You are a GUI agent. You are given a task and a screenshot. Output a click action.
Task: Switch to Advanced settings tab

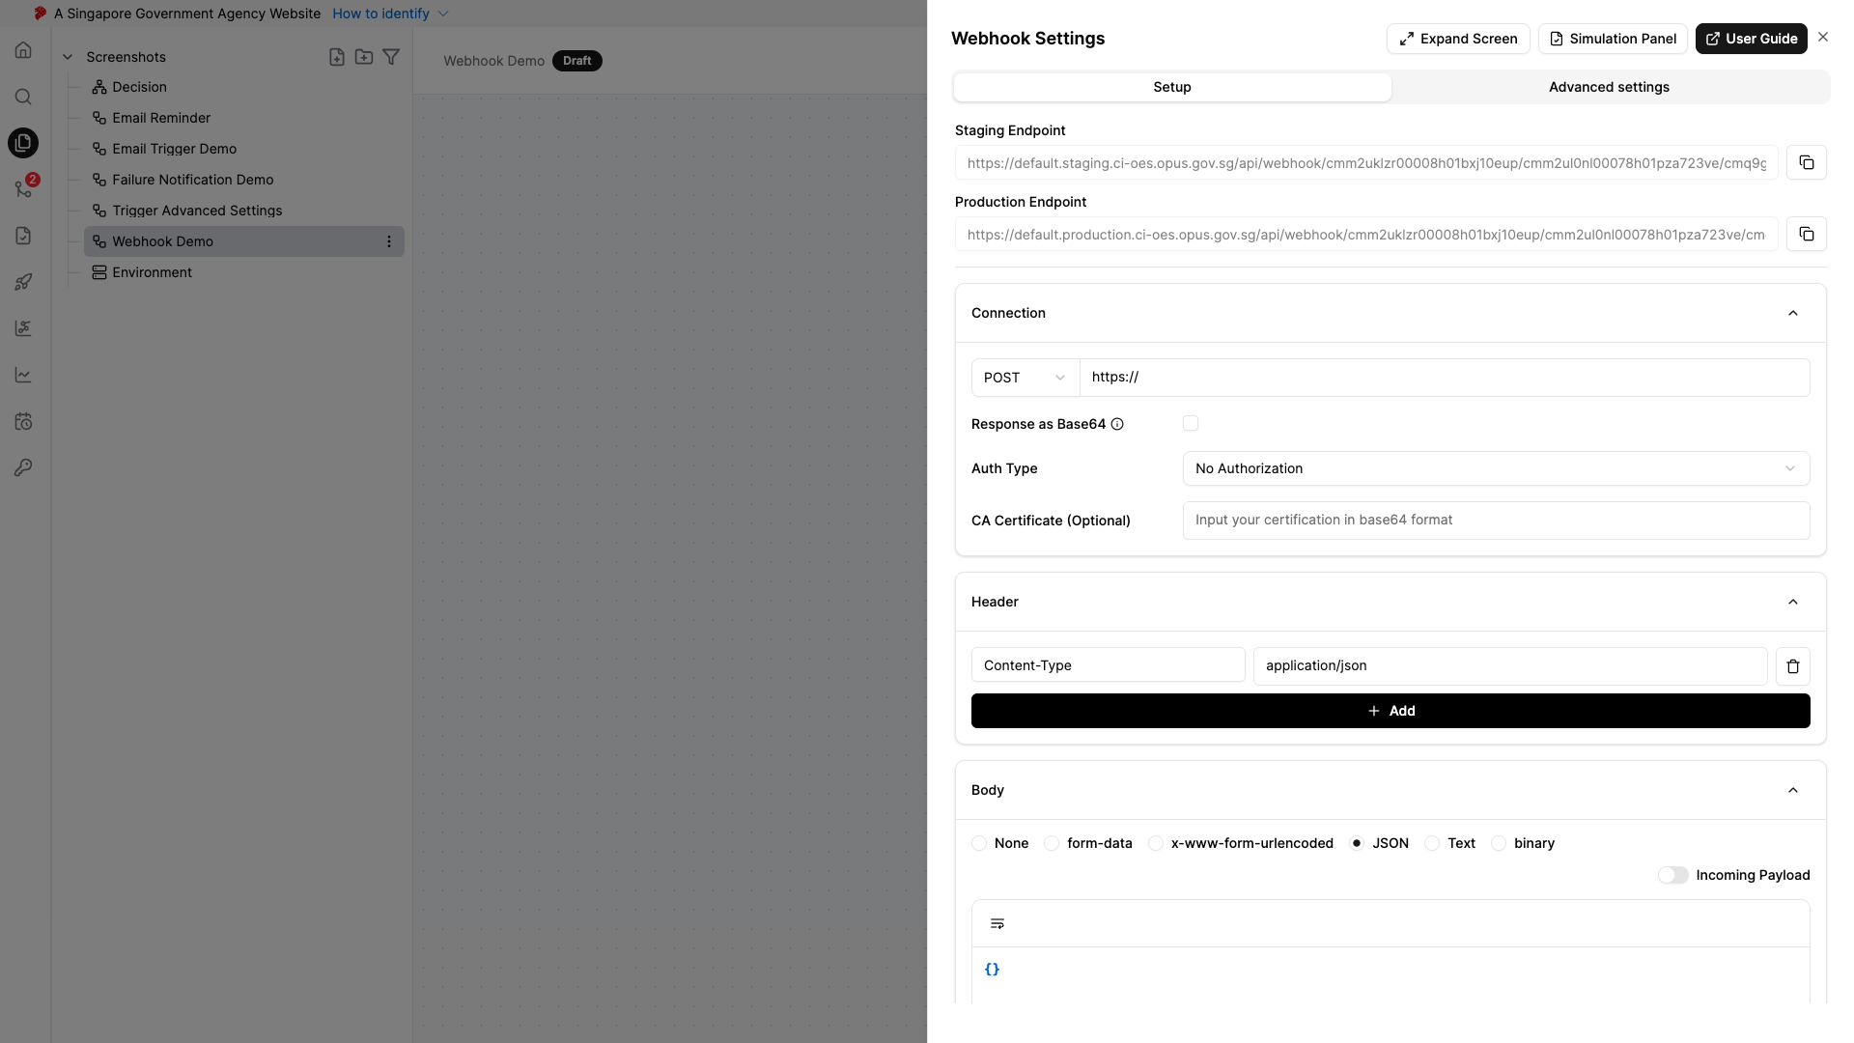coord(1609,87)
